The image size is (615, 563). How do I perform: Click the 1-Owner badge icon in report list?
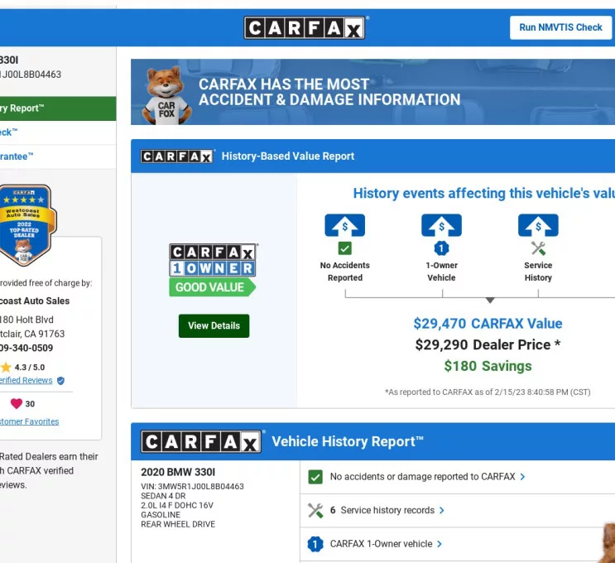click(x=315, y=544)
